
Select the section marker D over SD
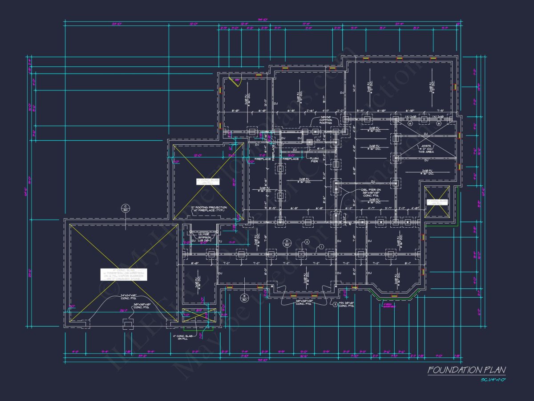click(x=287, y=242)
